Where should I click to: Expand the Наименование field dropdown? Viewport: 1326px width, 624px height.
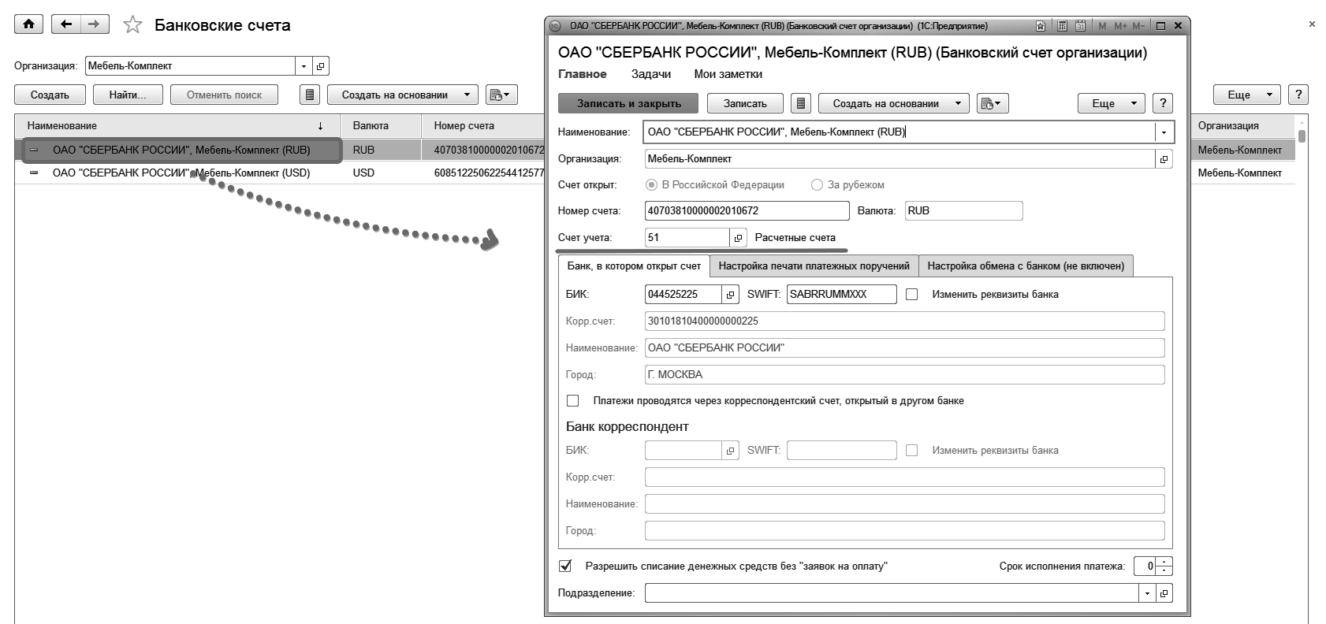point(1164,132)
